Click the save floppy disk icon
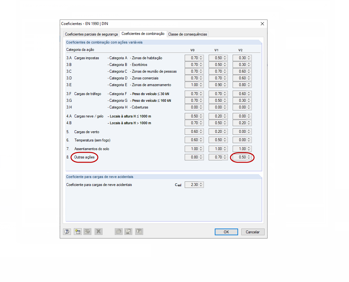This screenshot has height=282, width=349. (128, 232)
